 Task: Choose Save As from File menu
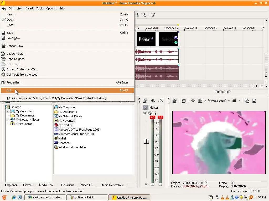coord(67,38)
